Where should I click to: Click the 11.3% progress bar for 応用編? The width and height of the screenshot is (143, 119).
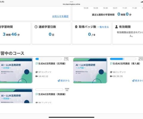[49, 59]
